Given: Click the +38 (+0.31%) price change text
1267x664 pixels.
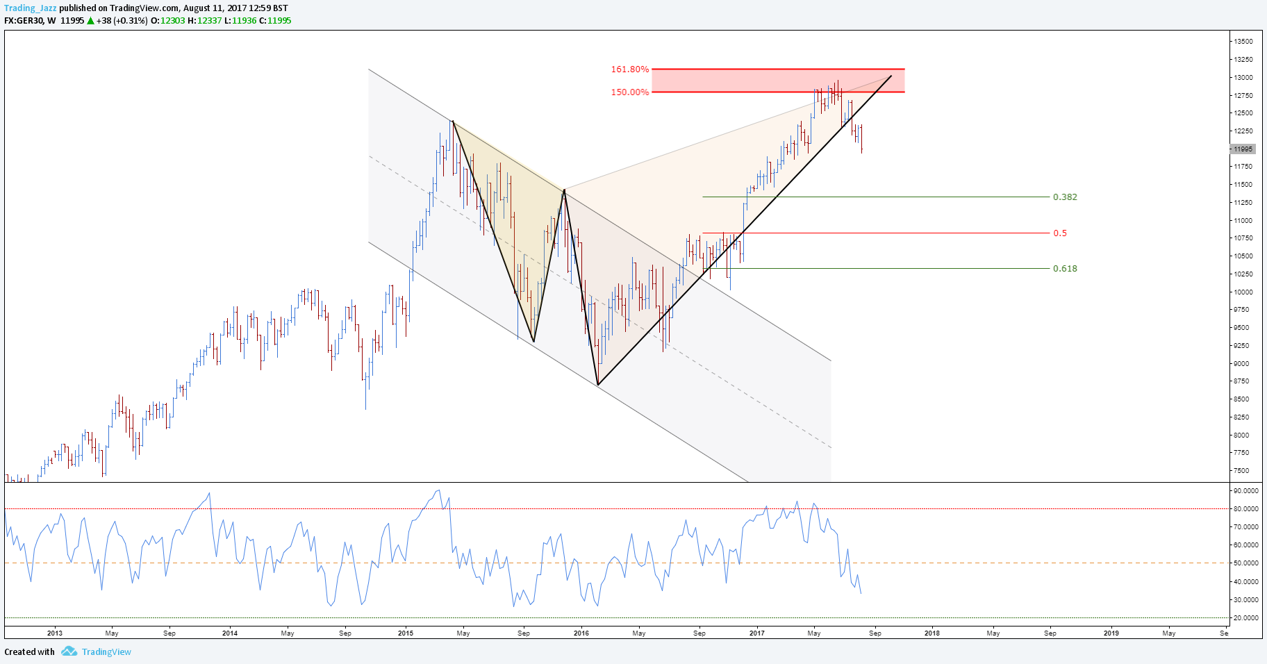Looking at the screenshot, I should (x=122, y=21).
